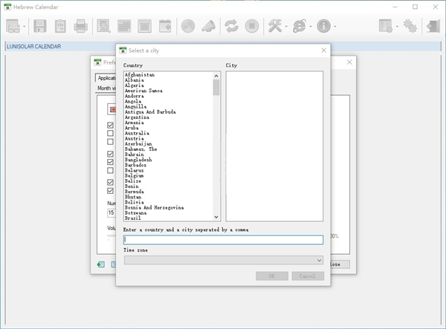
Task: Expand the dropdown arrow beside the info icon
Action: click(335, 27)
